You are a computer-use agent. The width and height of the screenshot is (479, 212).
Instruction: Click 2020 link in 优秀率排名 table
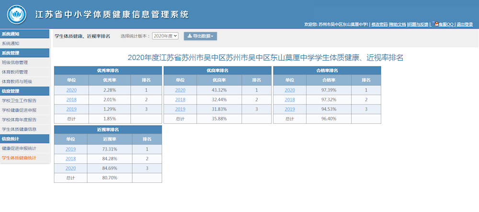[71, 90]
